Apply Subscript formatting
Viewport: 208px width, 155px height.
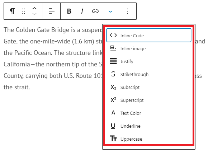[x=149, y=87]
